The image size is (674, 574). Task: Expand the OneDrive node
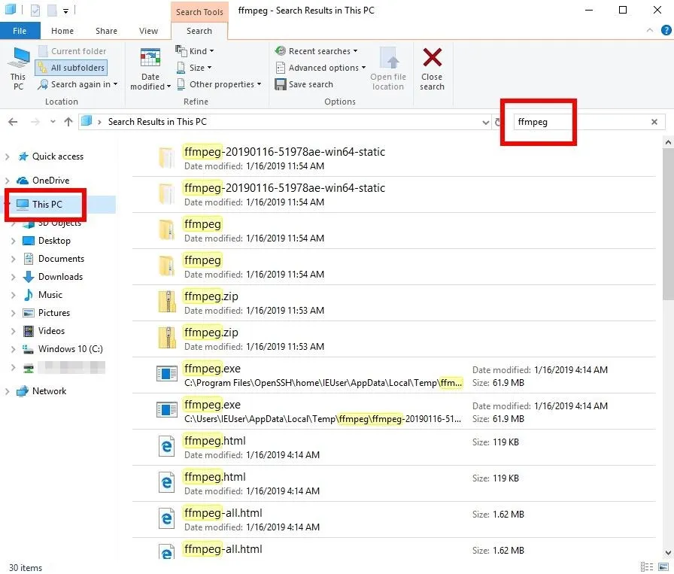pyautogui.click(x=8, y=181)
